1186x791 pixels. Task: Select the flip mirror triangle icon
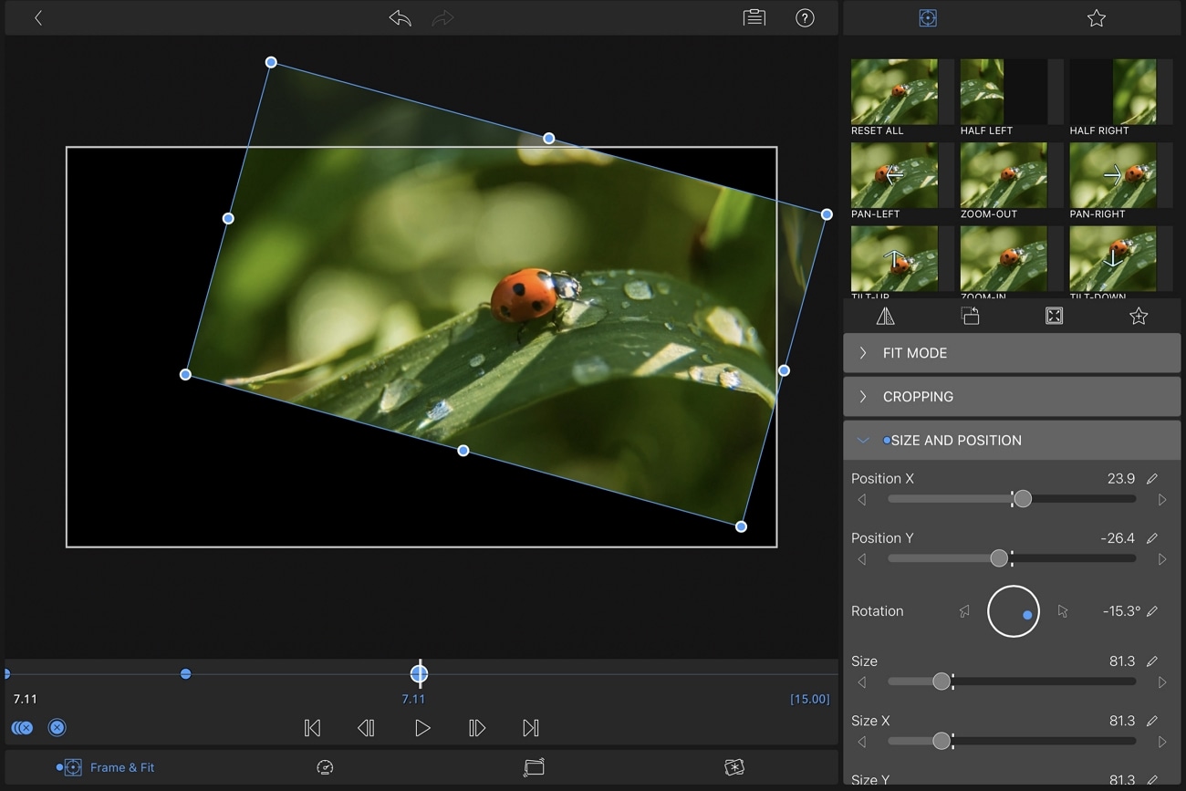click(x=885, y=316)
